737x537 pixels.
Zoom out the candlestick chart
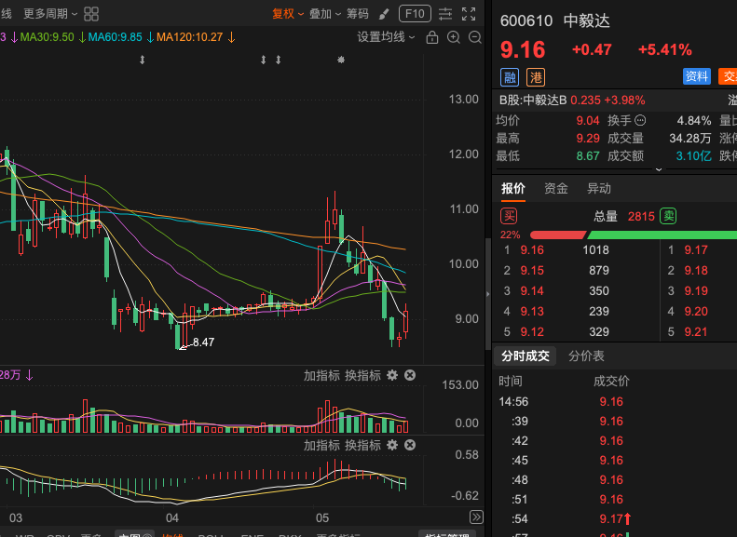pos(475,37)
